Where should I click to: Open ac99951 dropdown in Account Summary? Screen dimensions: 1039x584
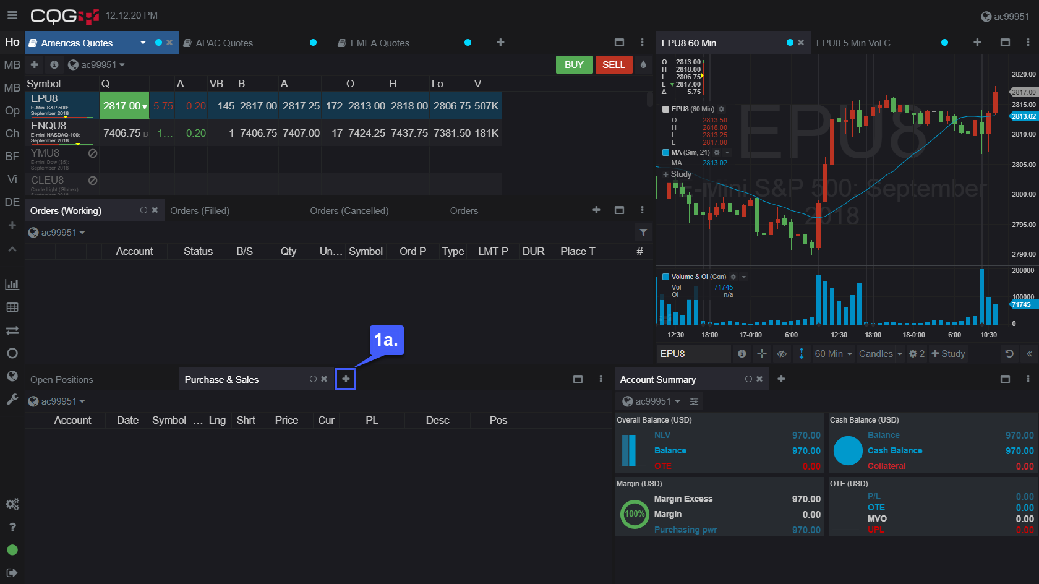(x=651, y=401)
